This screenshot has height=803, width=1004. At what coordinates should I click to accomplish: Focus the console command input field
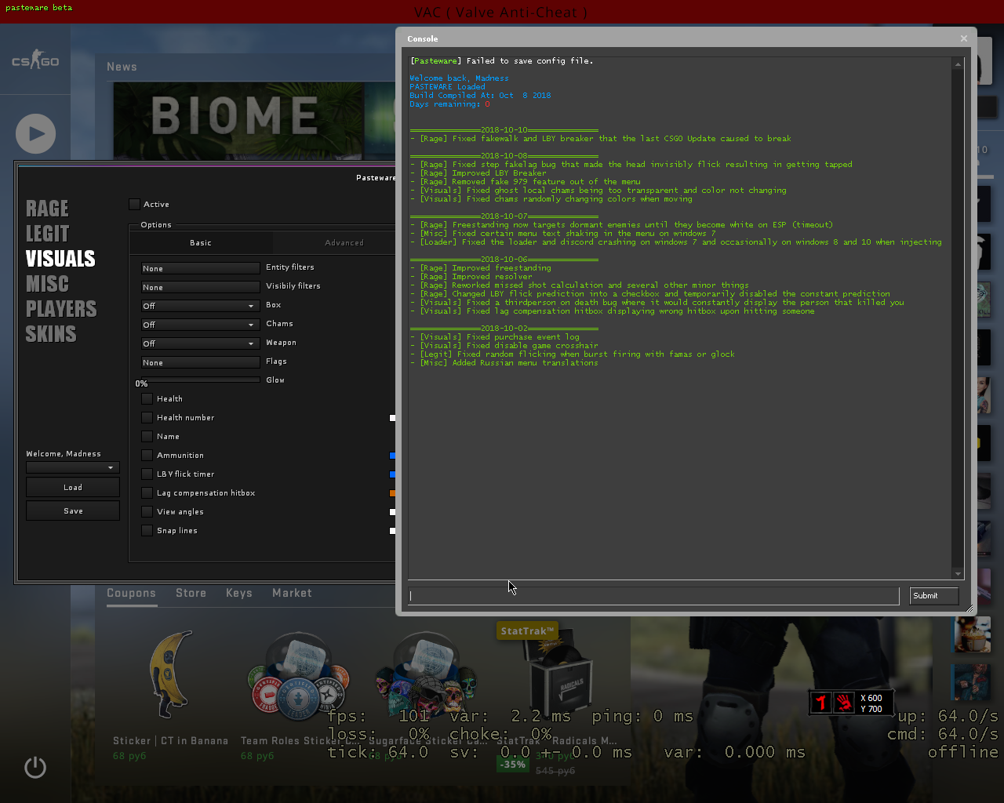coord(653,596)
